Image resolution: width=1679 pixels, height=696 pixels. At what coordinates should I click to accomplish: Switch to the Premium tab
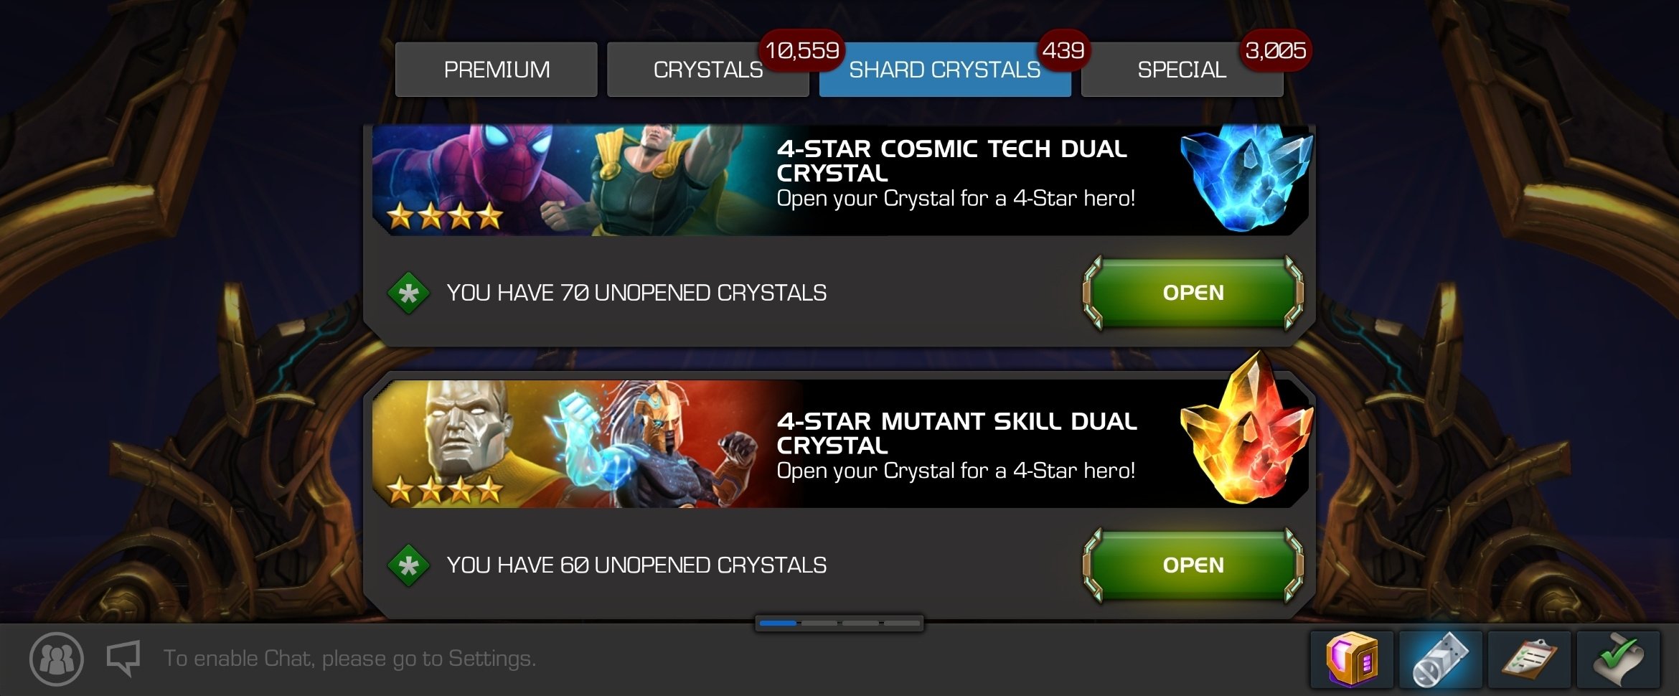(x=497, y=70)
